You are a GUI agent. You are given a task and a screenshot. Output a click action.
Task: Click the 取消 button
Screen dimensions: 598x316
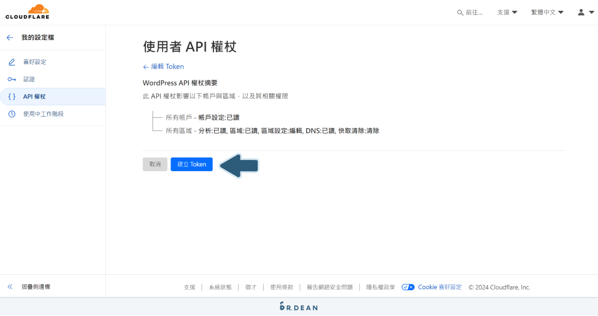click(x=155, y=164)
